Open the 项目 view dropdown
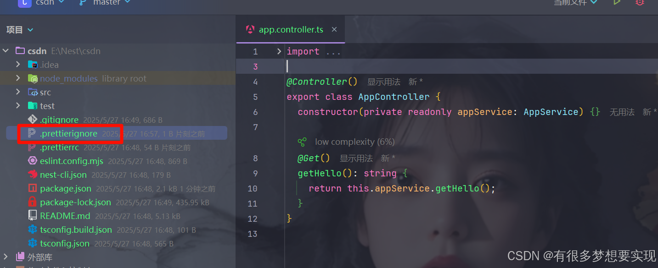 pyautogui.click(x=30, y=30)
